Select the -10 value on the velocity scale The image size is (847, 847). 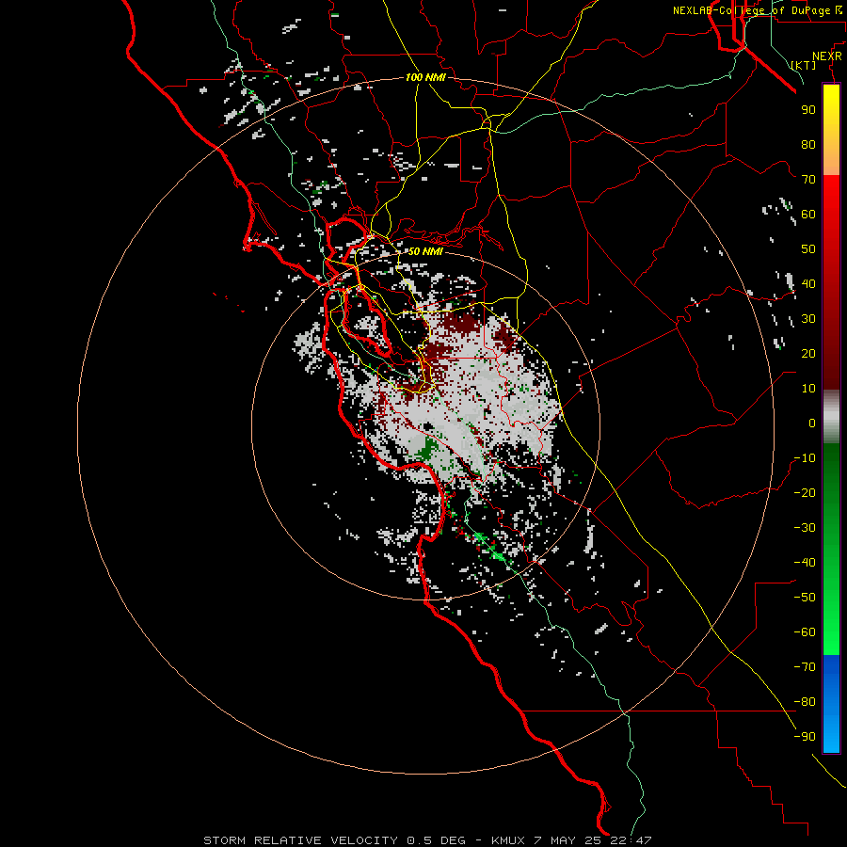(805, 458)
